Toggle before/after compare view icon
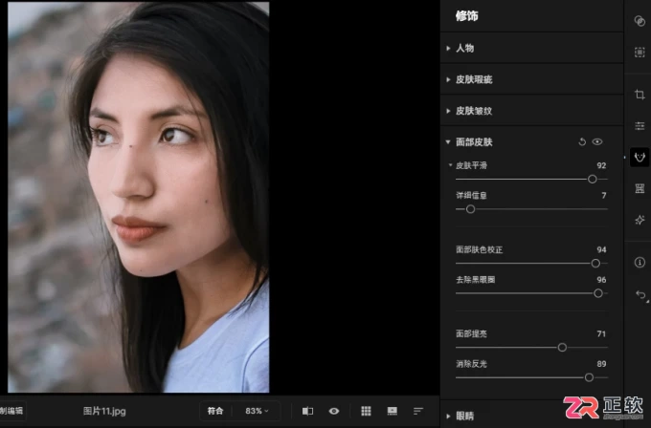651x428 pixels. 307,411
